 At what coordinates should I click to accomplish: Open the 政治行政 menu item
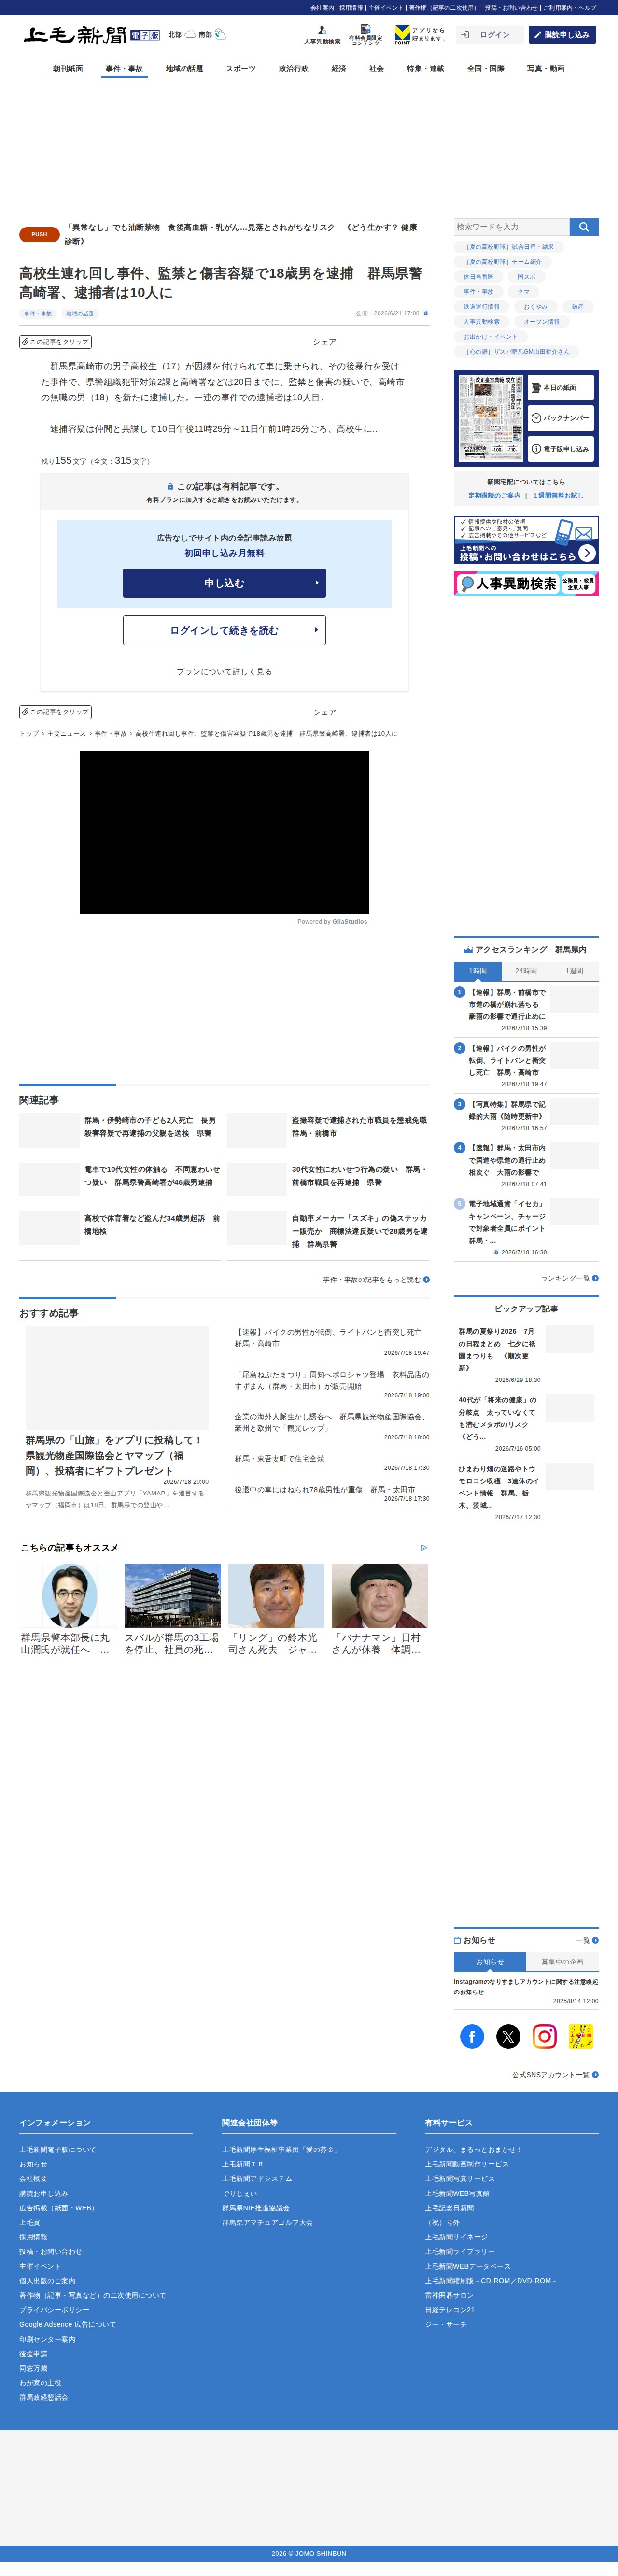293,69
